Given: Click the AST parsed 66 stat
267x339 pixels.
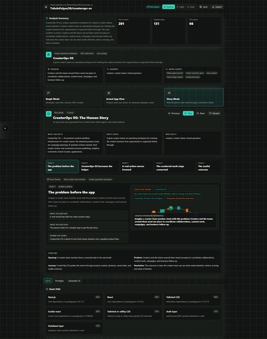Looking at the screenshot, I should [x=204, y=31].
